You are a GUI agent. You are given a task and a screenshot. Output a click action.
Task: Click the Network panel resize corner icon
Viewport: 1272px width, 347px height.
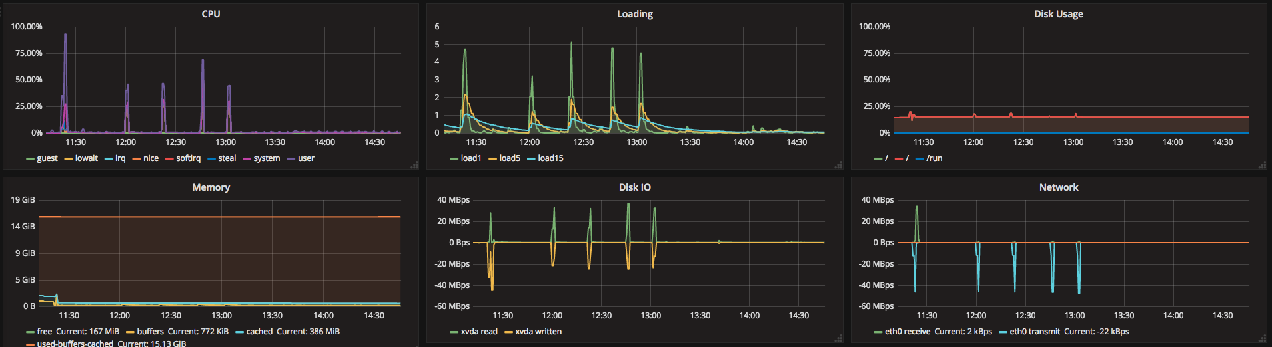click(1262, 338)
